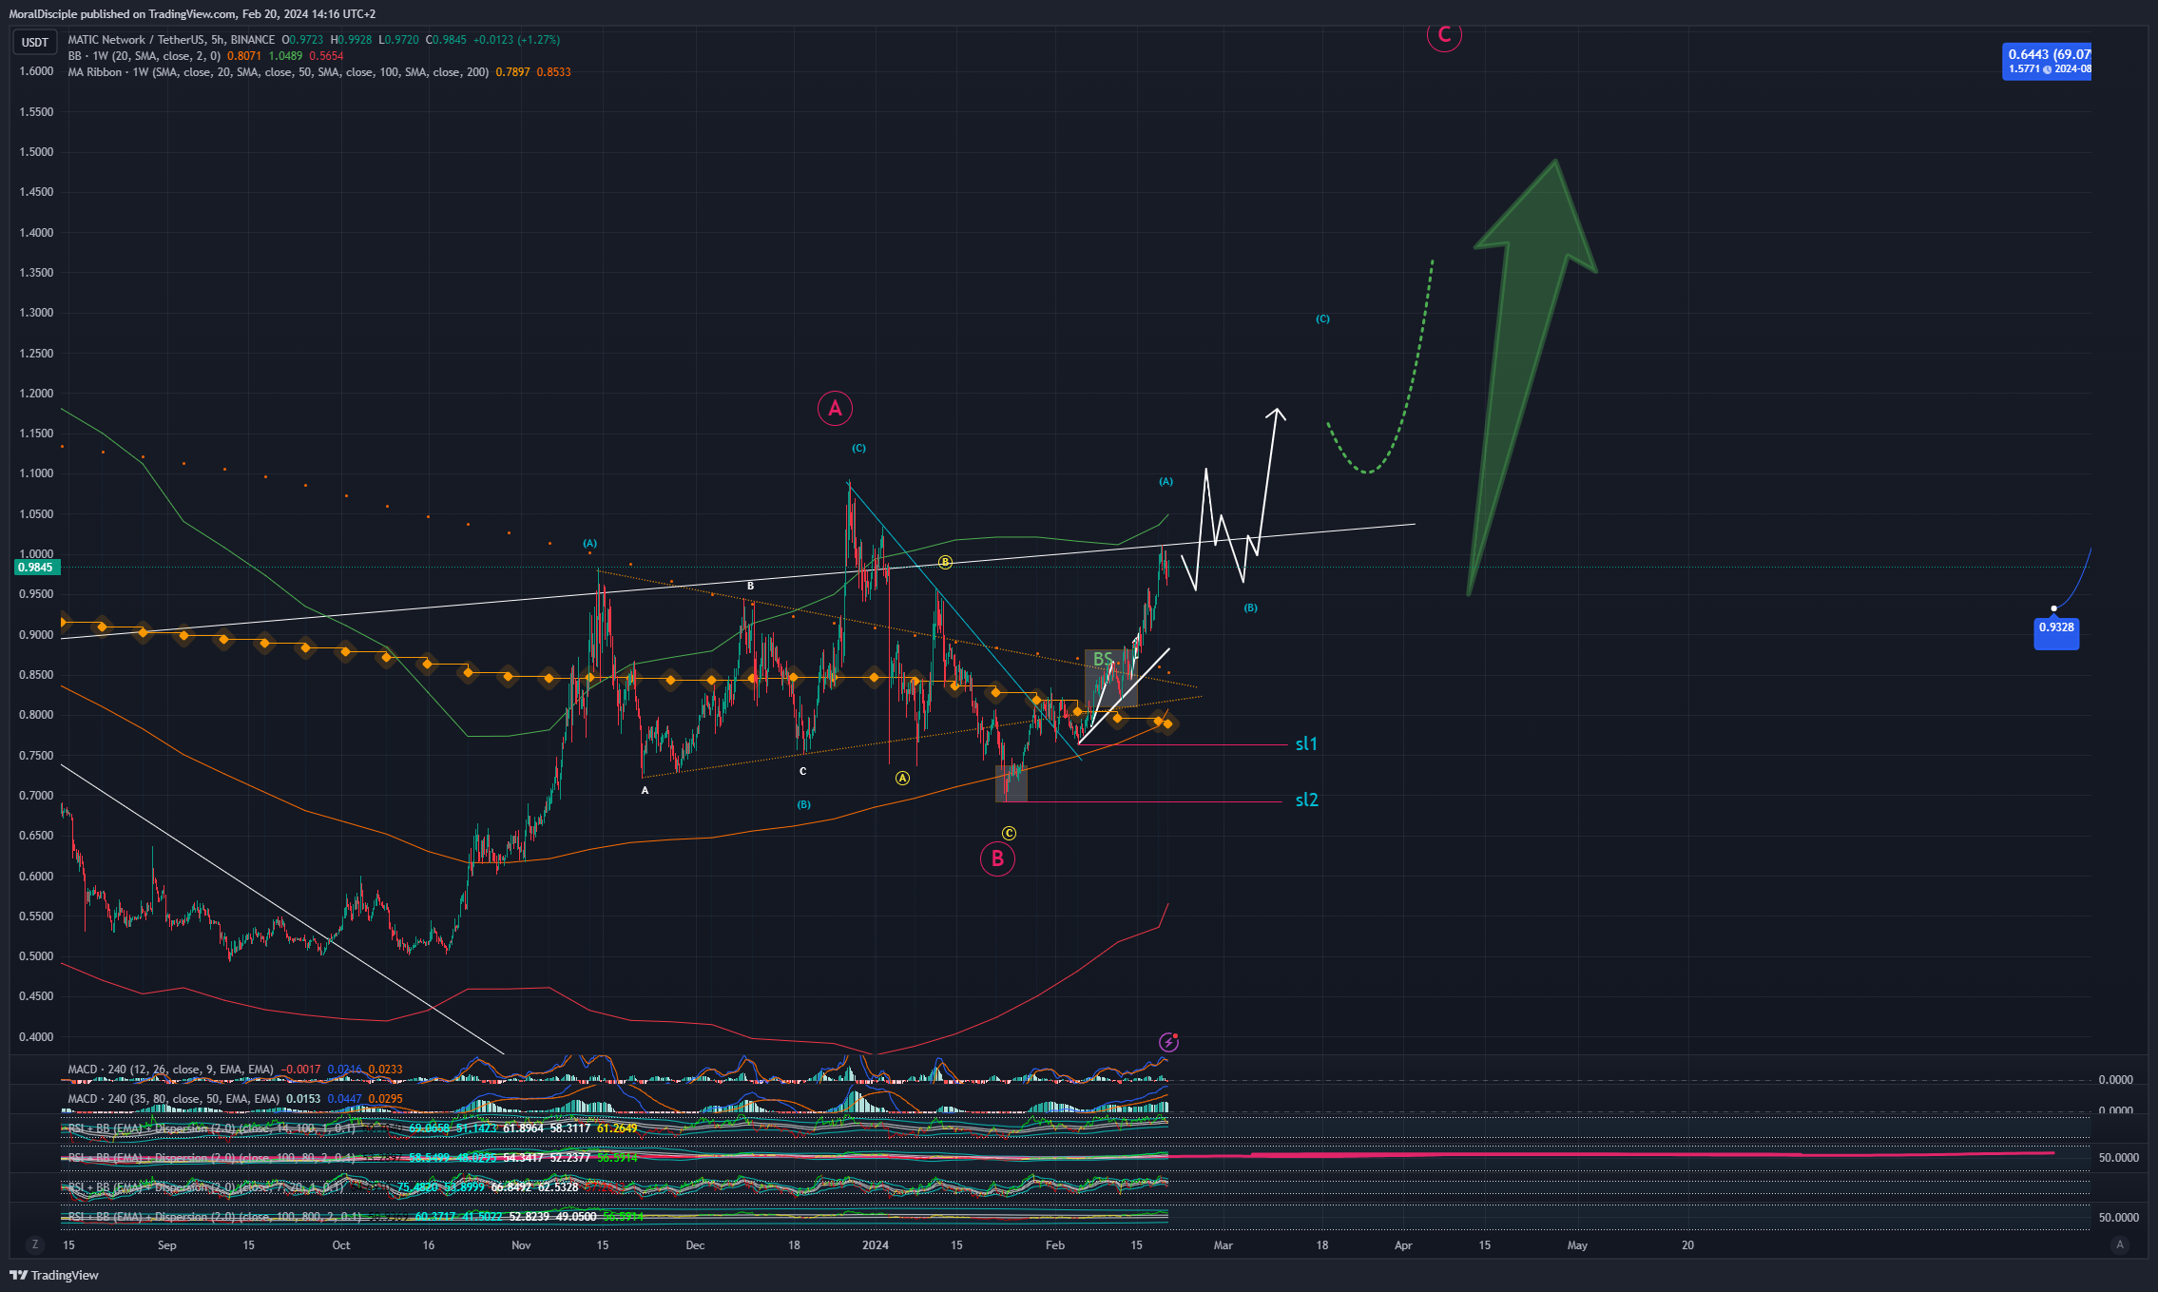Image resolution: width=2158 pixels, height=1292 pixels.
Task: Click the May label on time axis
Action: point(1577,1245)
